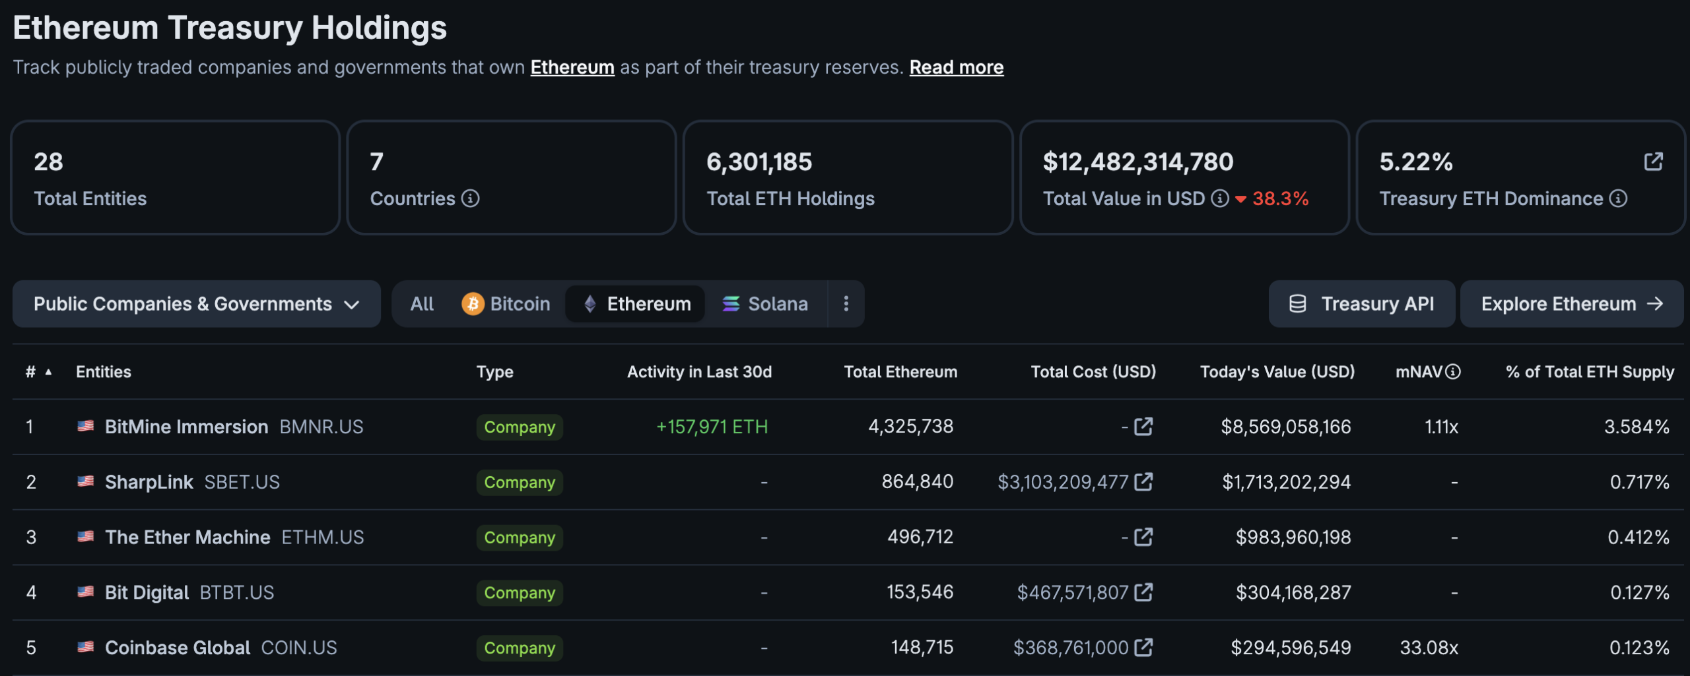Viewport: 1690px width, 676px height.
Task: Click the $467,571,807 total cost value
Action: pos(1073,592)
